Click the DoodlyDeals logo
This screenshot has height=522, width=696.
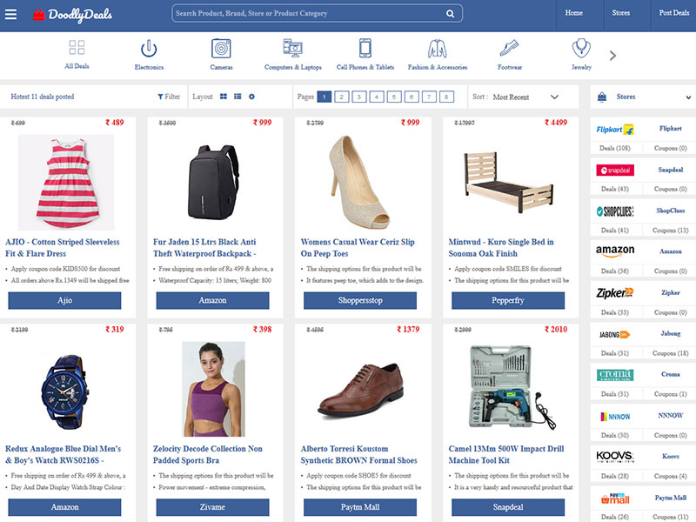pyautogui.click(x=73, y=15)
